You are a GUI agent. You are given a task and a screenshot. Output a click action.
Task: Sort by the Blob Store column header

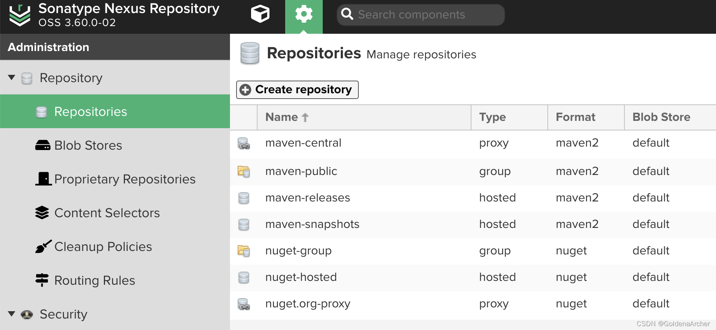(x=670, y=117)
